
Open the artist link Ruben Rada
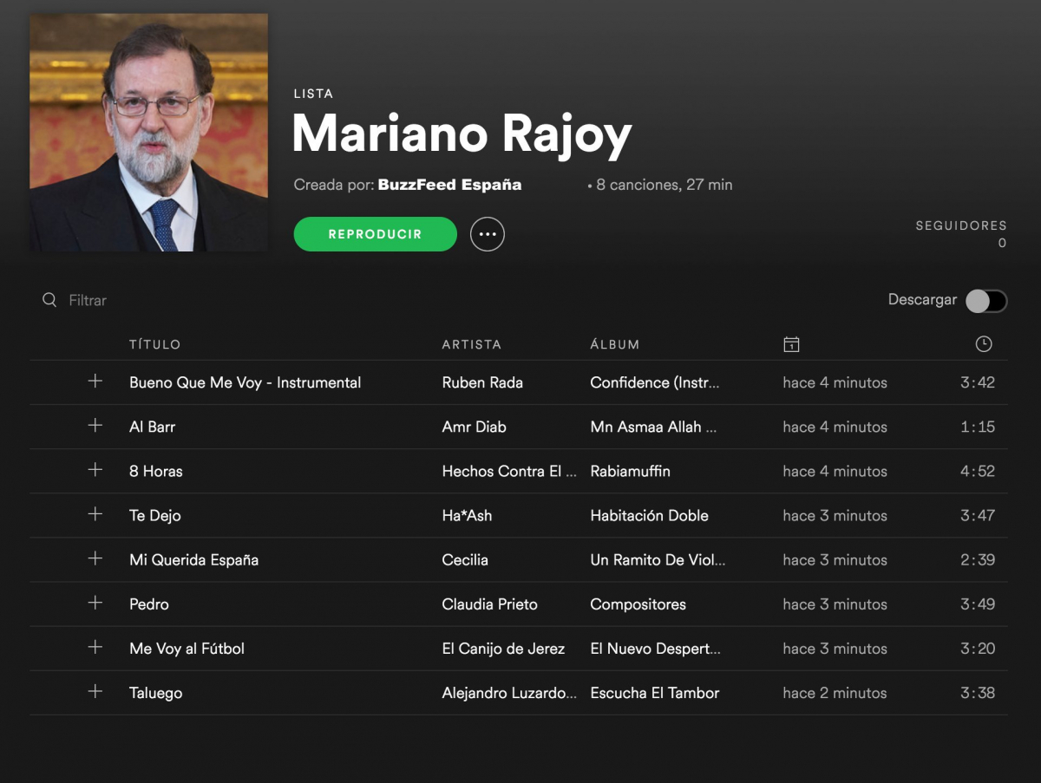click(482, 382)
